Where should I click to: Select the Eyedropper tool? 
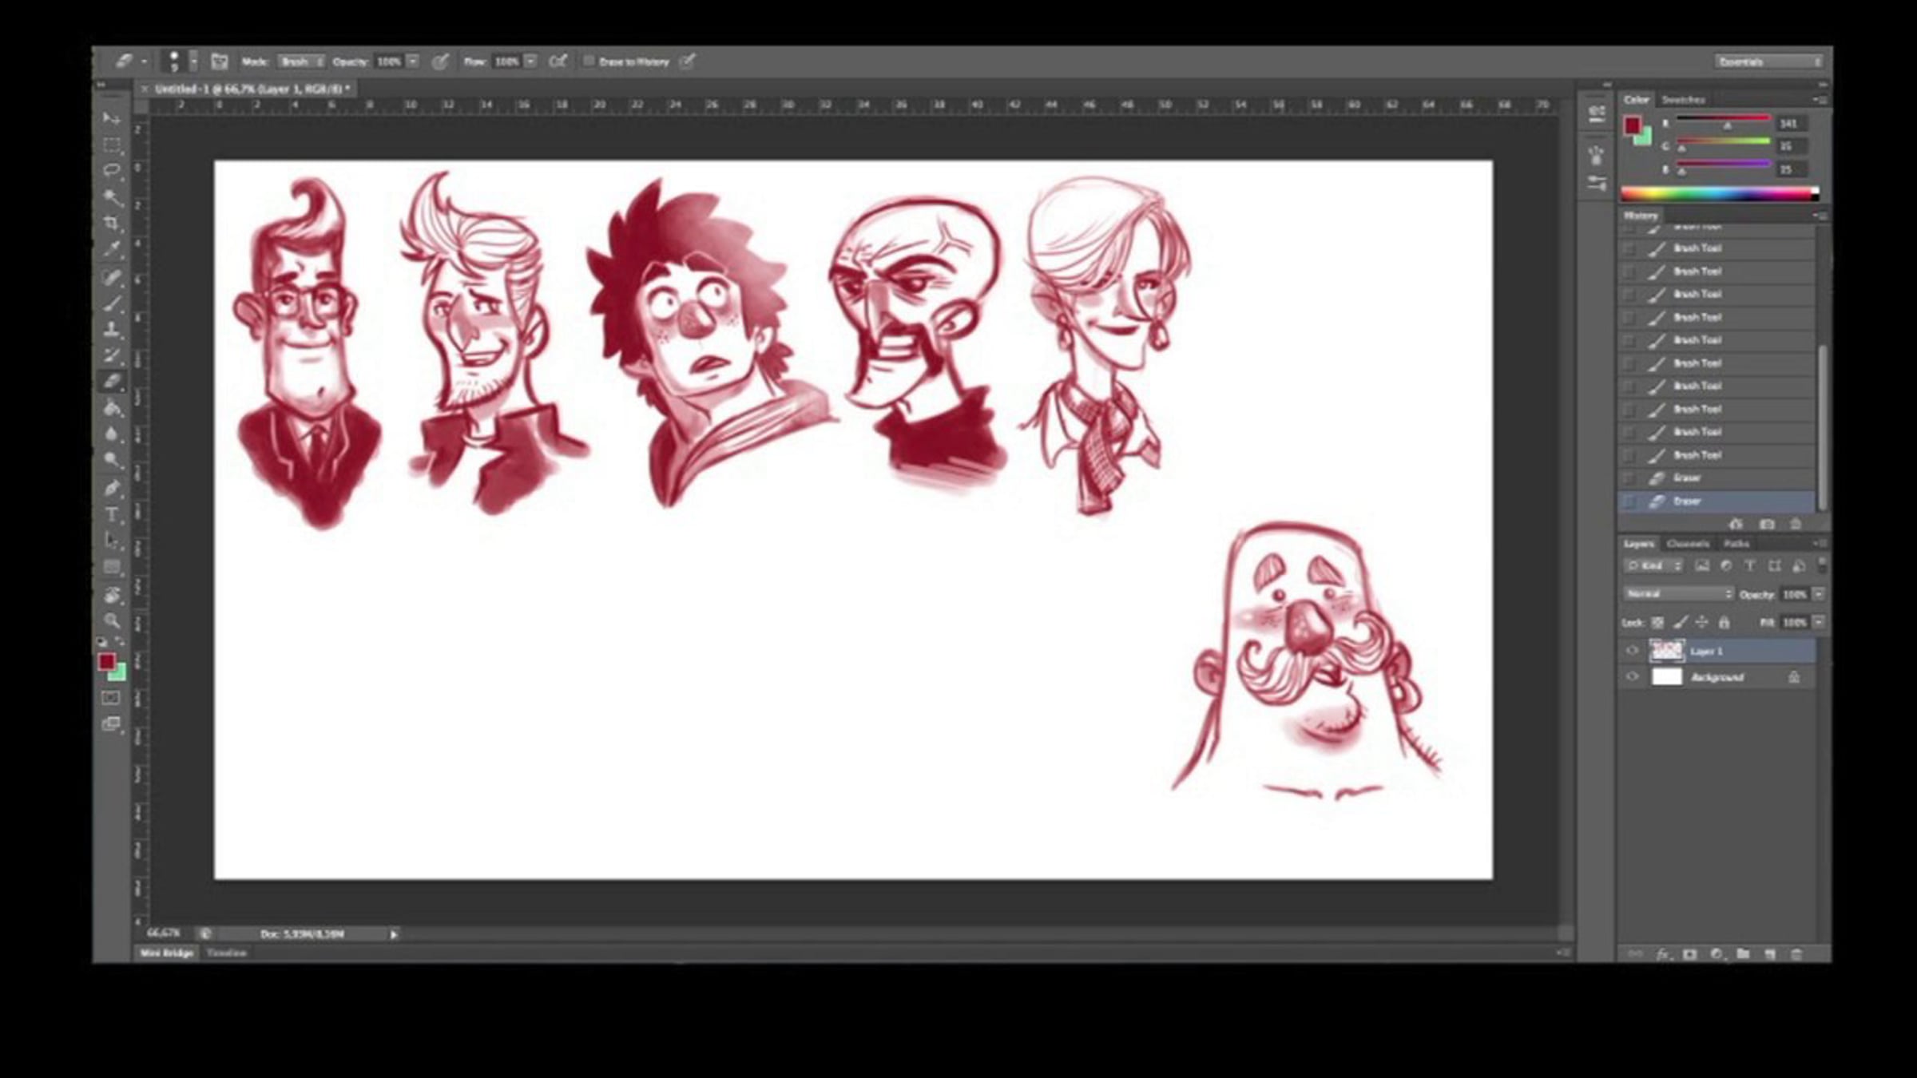coord(112,249)
